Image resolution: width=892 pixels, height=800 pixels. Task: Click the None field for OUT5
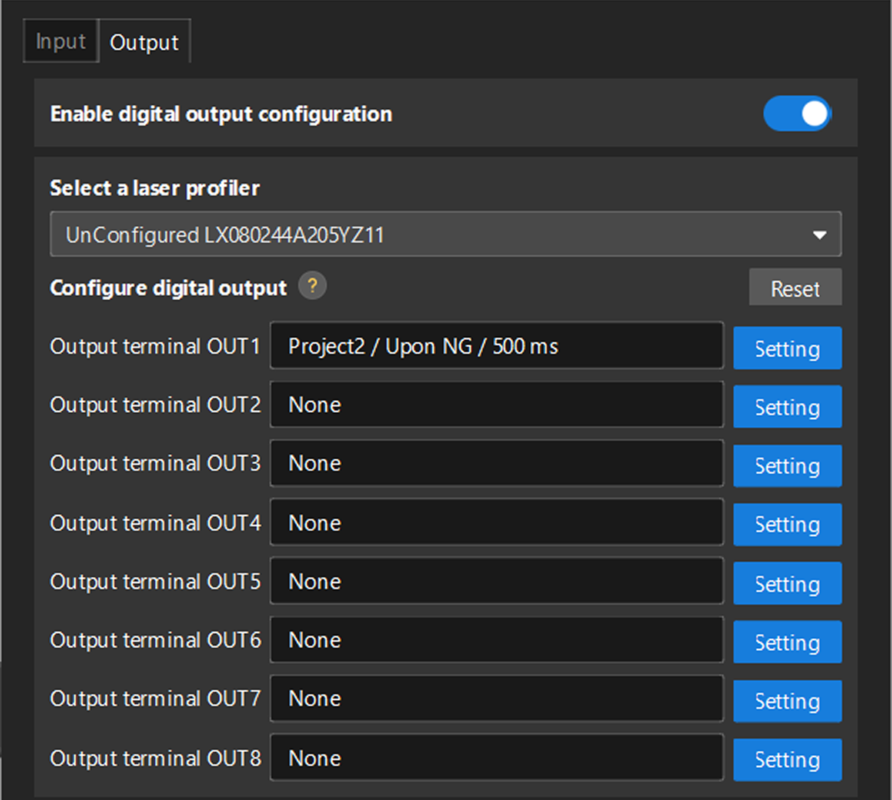(496, 581)
